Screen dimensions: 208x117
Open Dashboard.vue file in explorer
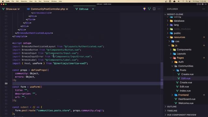(187, 99)
